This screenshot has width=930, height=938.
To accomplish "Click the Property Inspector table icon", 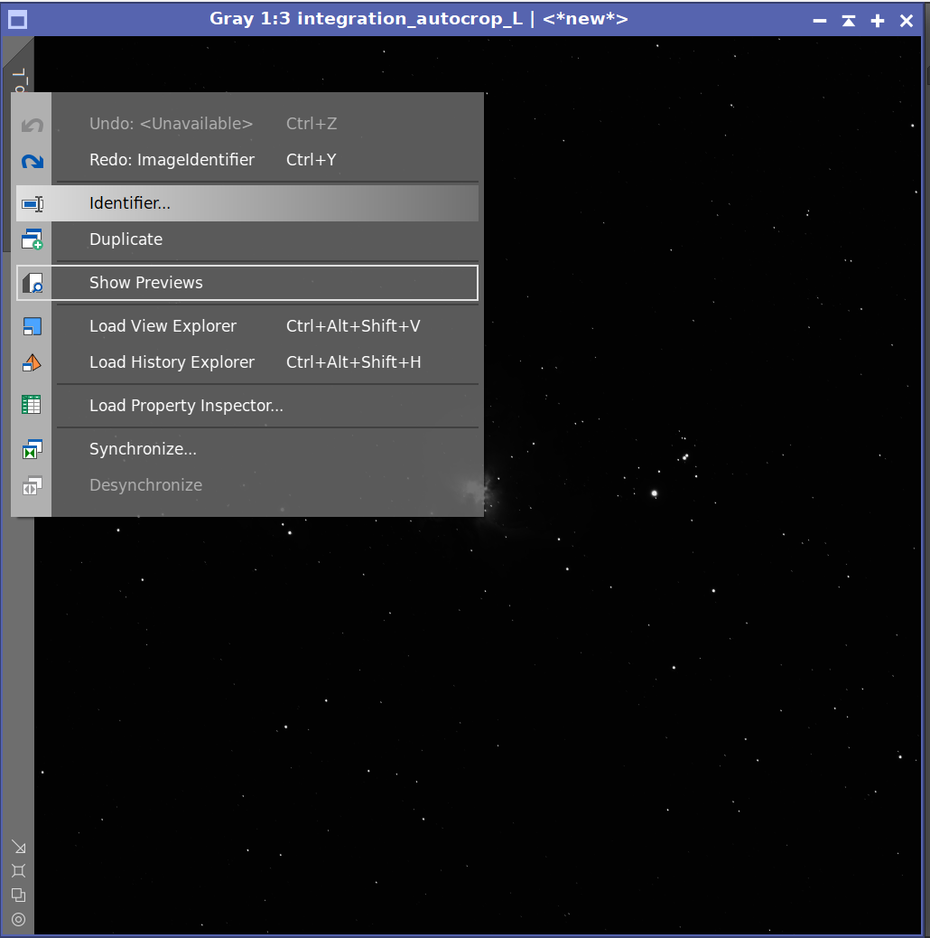I will (x=33, y=406).
